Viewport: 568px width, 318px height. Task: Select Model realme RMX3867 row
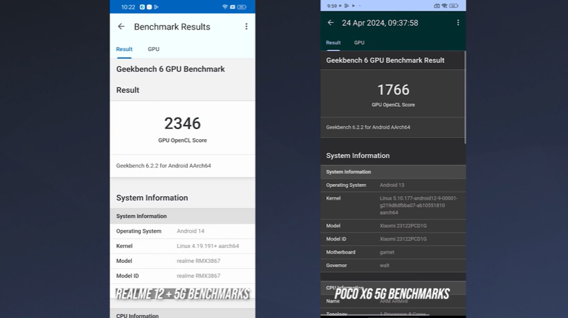[x=183, y=261]
